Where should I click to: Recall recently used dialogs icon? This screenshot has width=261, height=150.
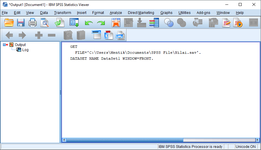[x=74, y=23]
